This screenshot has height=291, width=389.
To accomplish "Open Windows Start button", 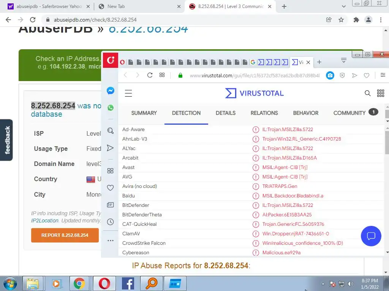I will pos(10,283).
